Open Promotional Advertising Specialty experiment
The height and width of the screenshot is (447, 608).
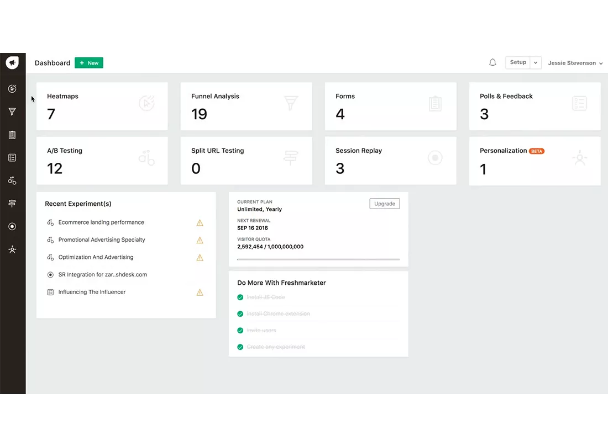pos(102,240)
